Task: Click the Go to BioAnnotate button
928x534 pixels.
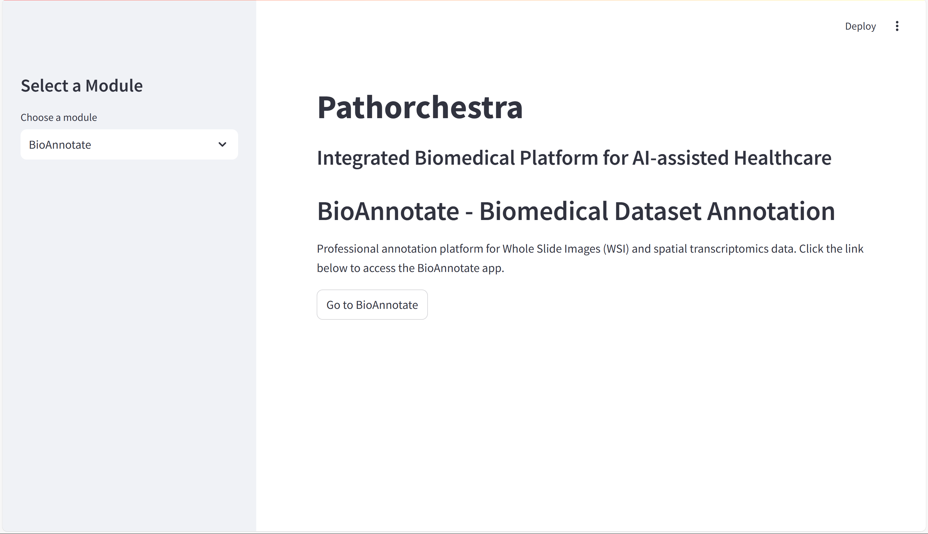Action: point(372,305)
